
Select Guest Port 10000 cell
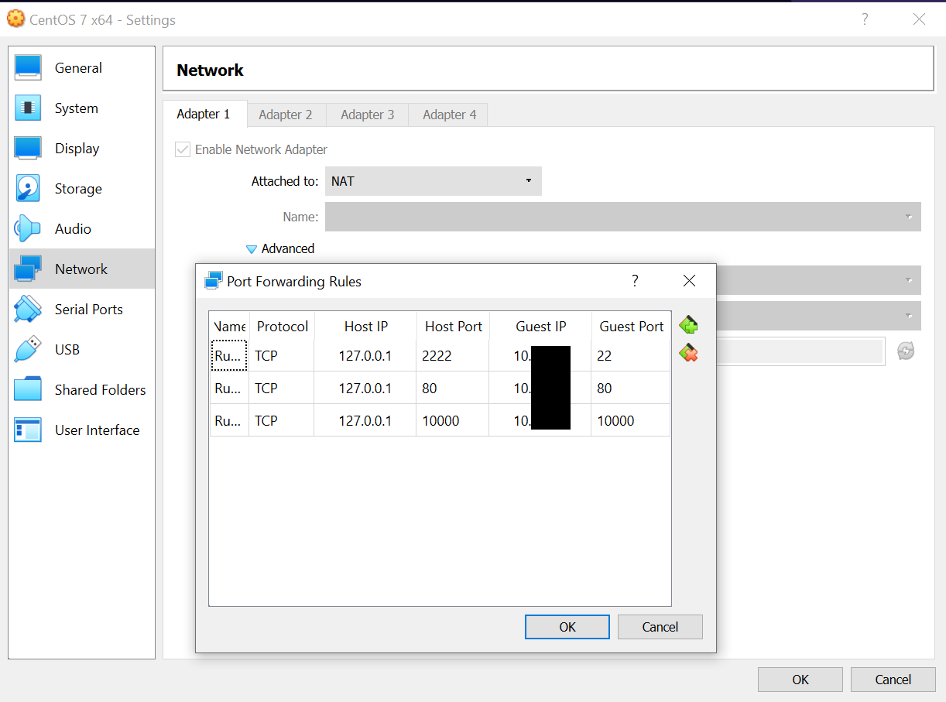click(631, 421)
